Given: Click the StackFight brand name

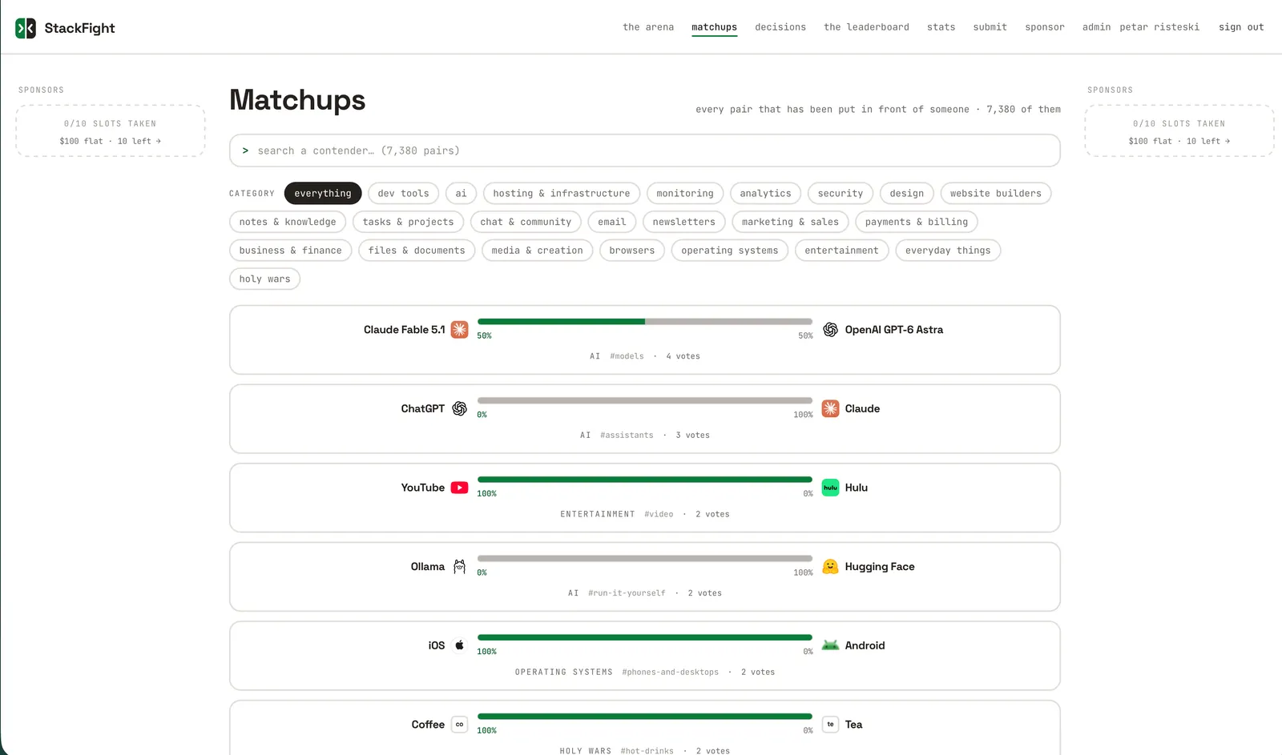Looking at the screenshot, I should (x=79, y=28).
